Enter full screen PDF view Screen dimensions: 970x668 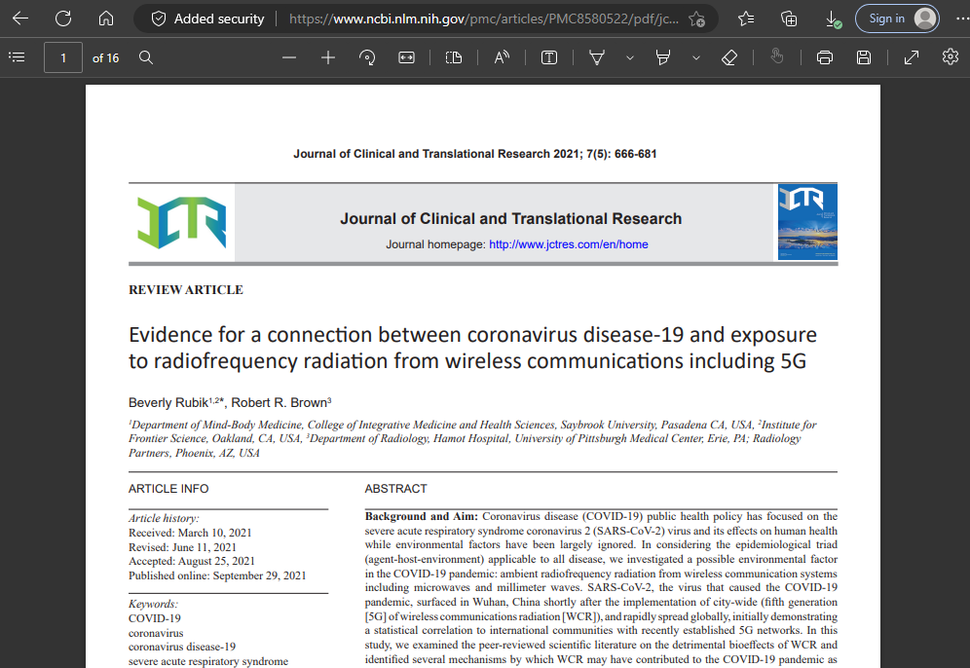click(912, 57)
